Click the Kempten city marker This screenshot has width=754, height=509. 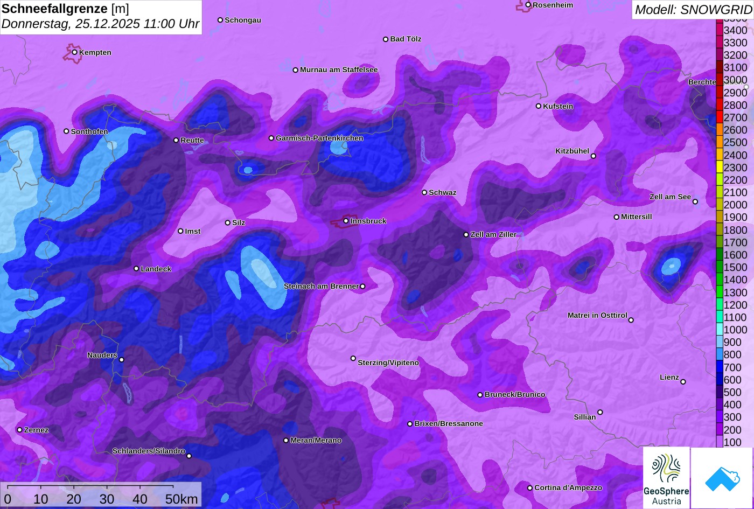74,52
